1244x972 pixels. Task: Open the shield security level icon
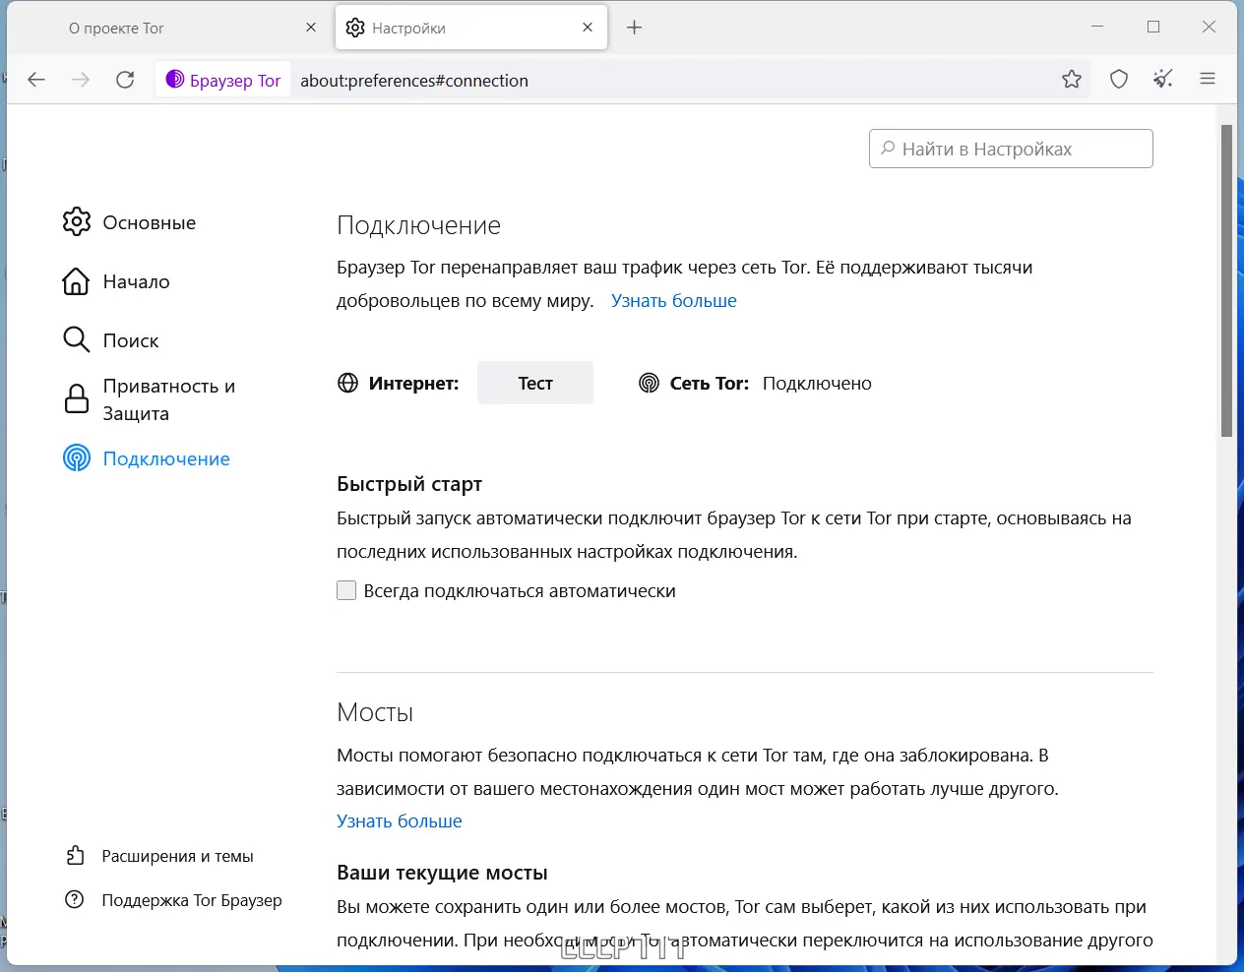1119,80
